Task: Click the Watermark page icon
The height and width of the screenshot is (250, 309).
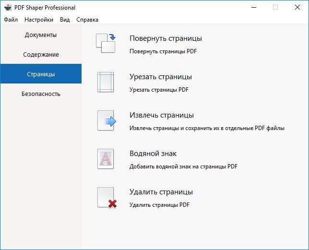Action: point(106,159)
